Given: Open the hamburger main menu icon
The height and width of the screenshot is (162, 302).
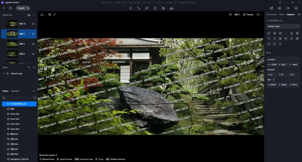Looking at the screenshot, I should tap(3, 8).
